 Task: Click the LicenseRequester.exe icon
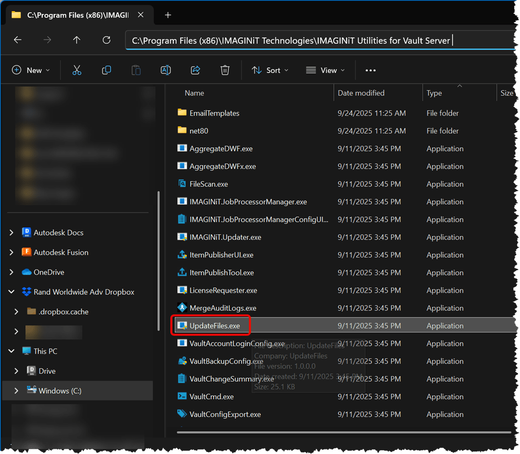click(182, 290)
